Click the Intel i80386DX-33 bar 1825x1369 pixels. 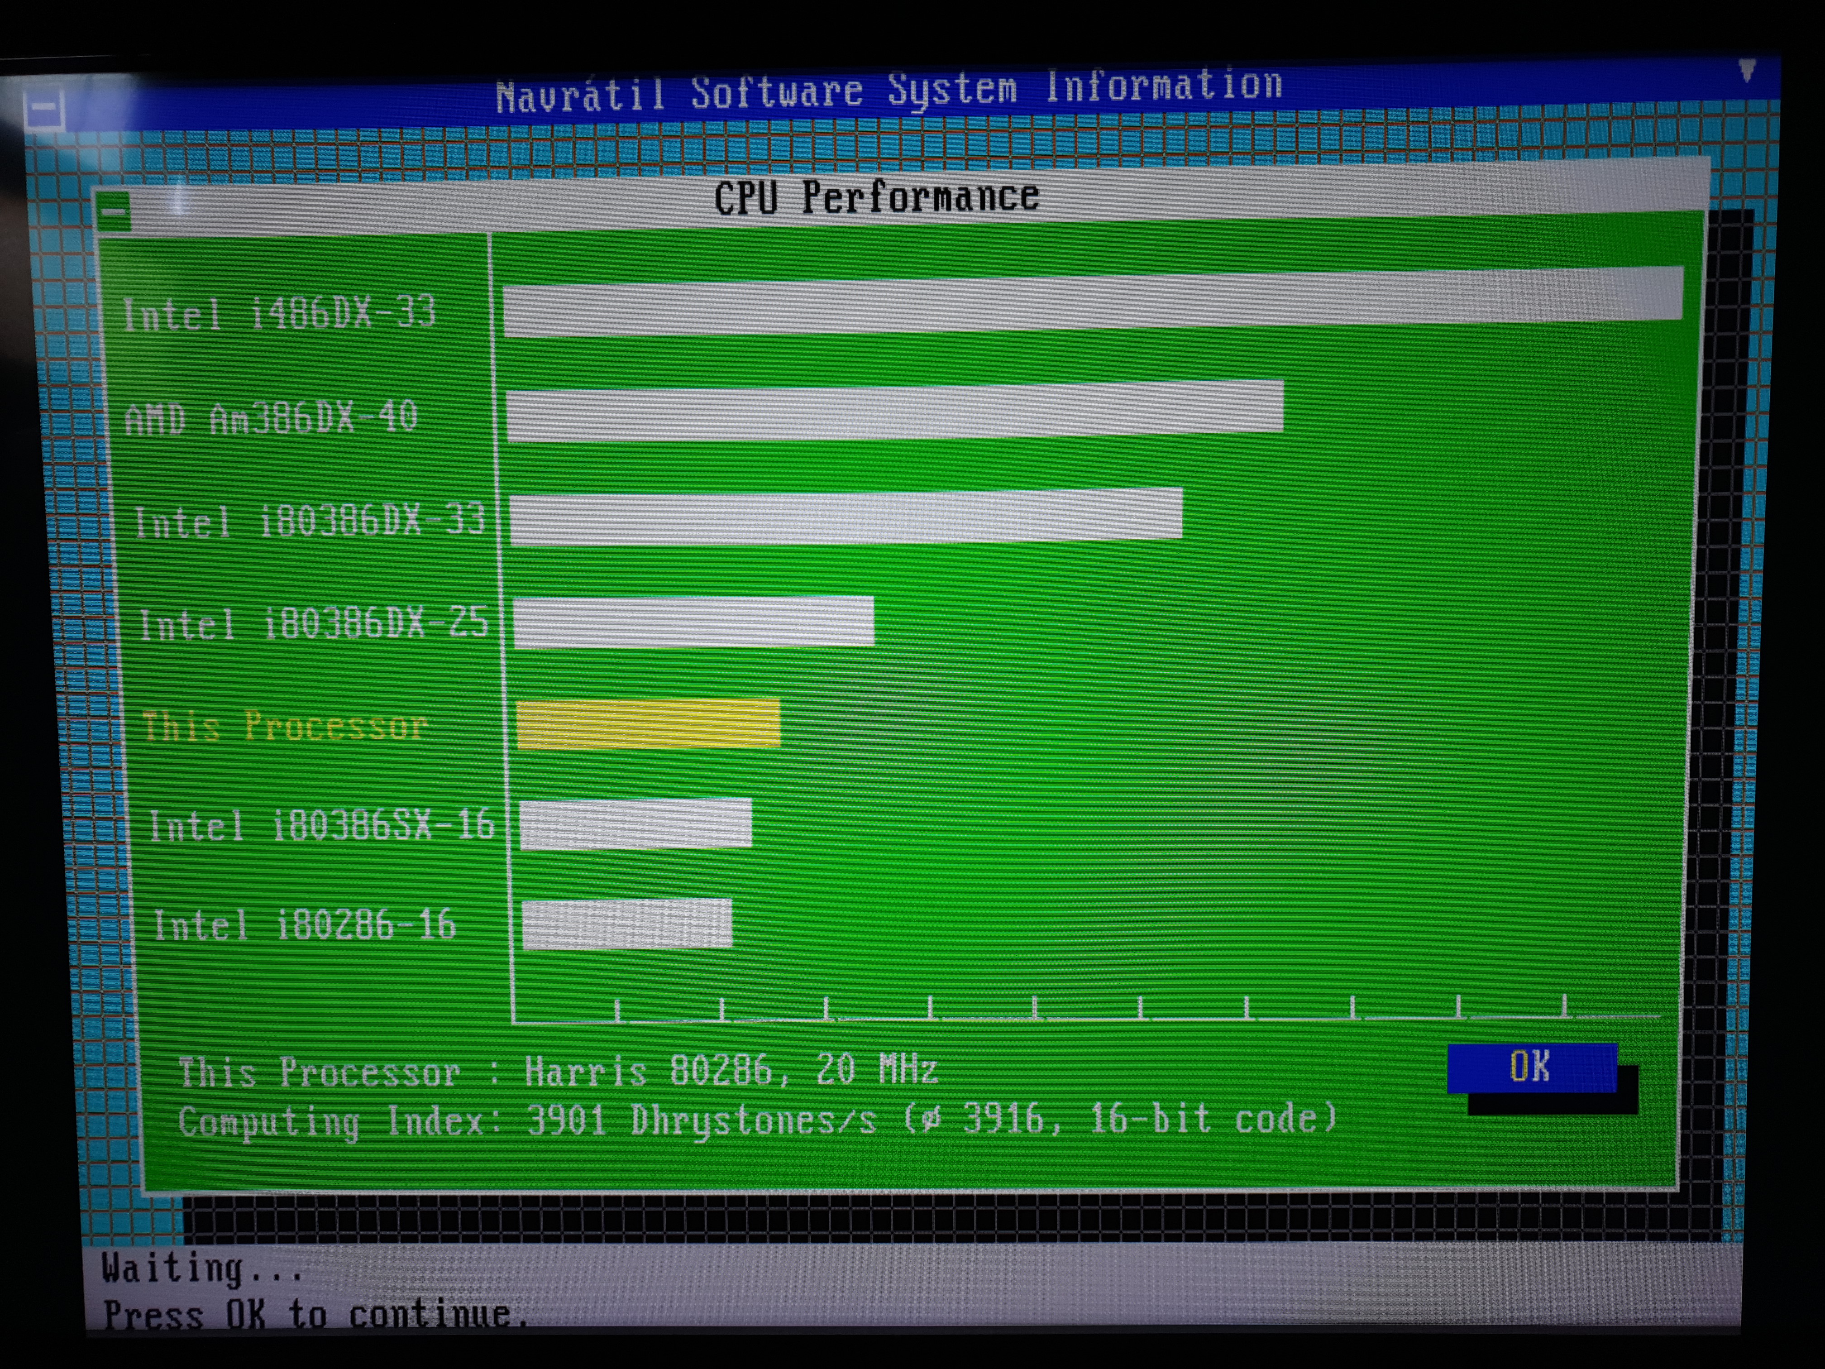pyautogui.click(x=846, y=517)
